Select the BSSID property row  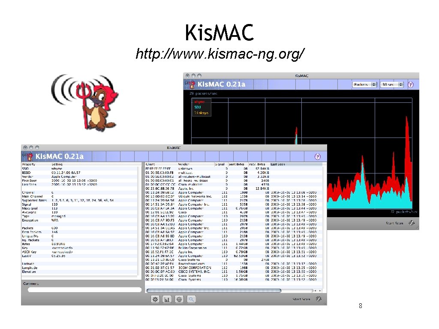pos(80,173)
